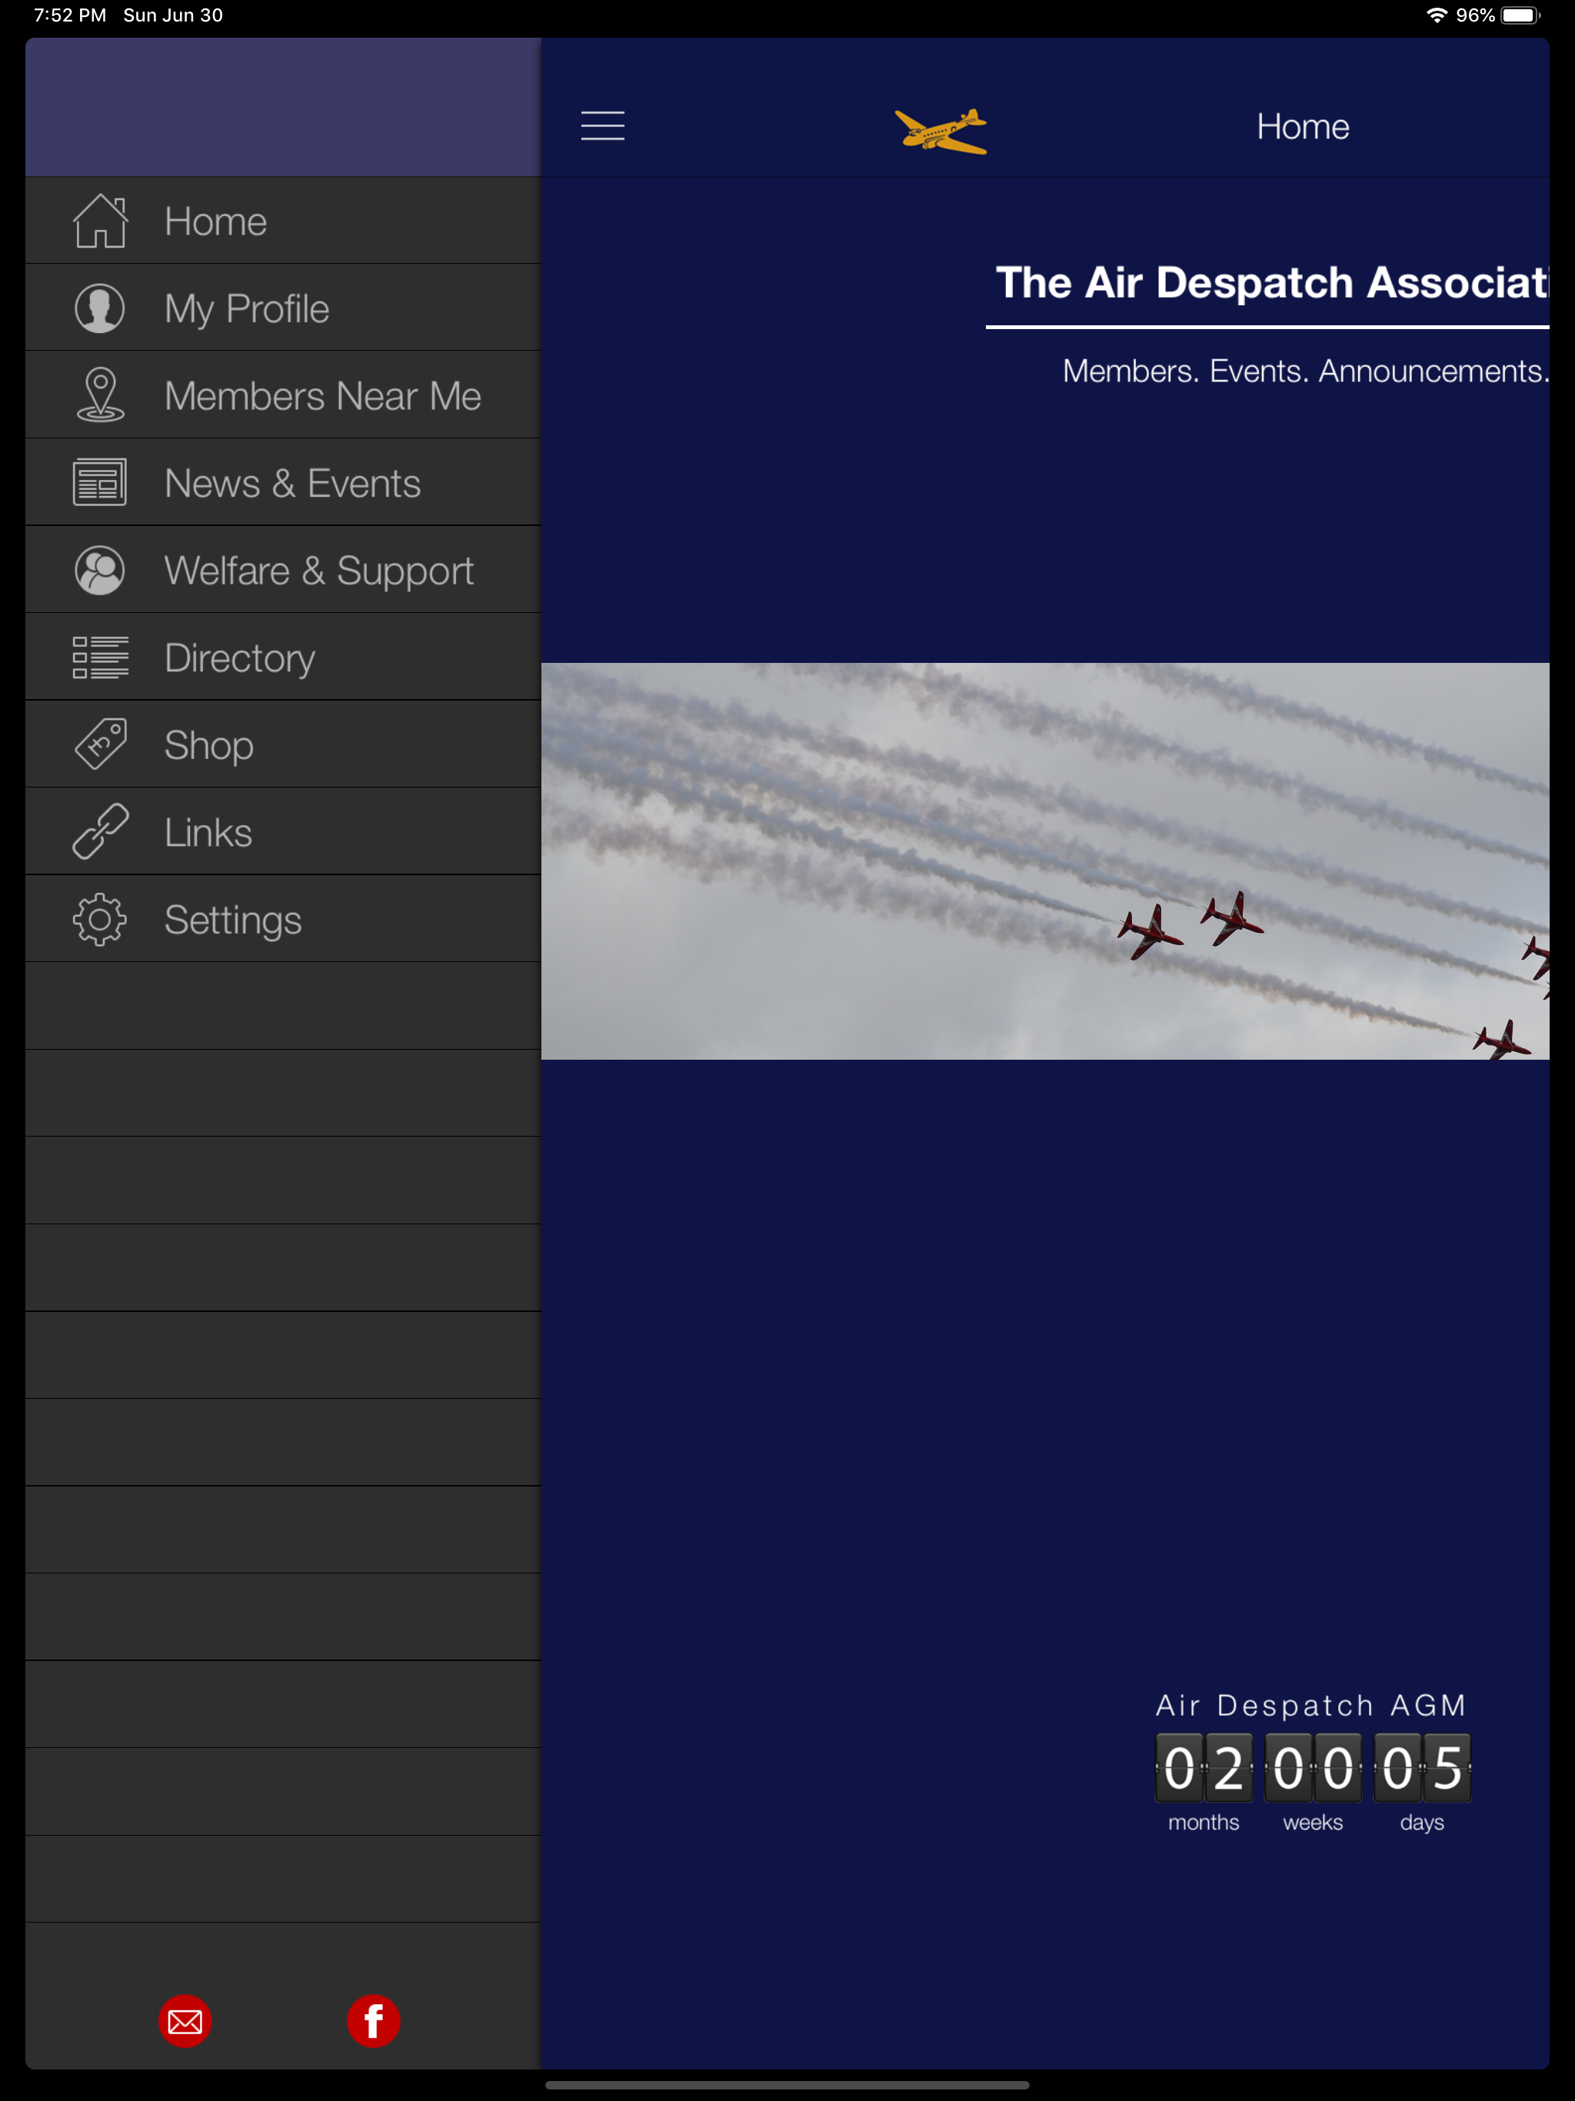Tap the Shop price tag icon
Screen dimensions: 1575x2101
click(100, 744)
